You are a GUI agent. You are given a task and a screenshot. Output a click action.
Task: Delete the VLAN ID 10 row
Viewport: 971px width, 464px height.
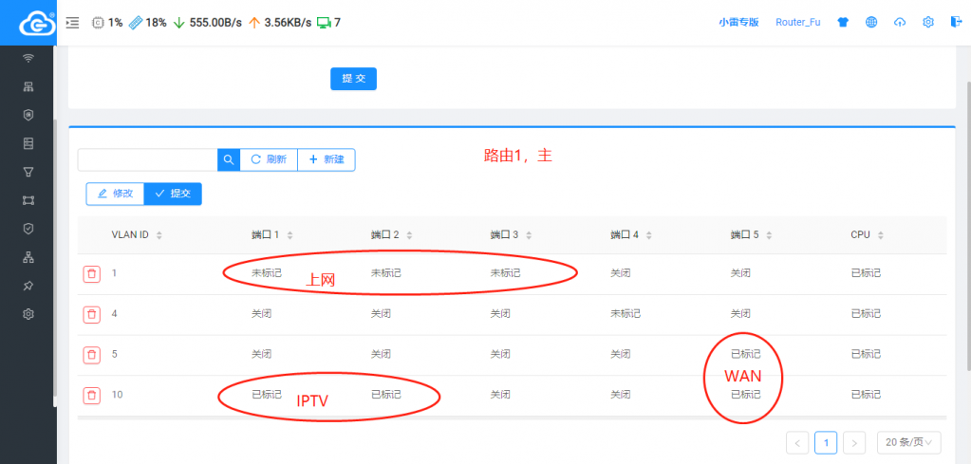91,395
